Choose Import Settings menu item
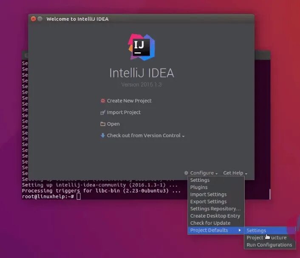Viewport: 300px width, 258px height. click(216, 195)
